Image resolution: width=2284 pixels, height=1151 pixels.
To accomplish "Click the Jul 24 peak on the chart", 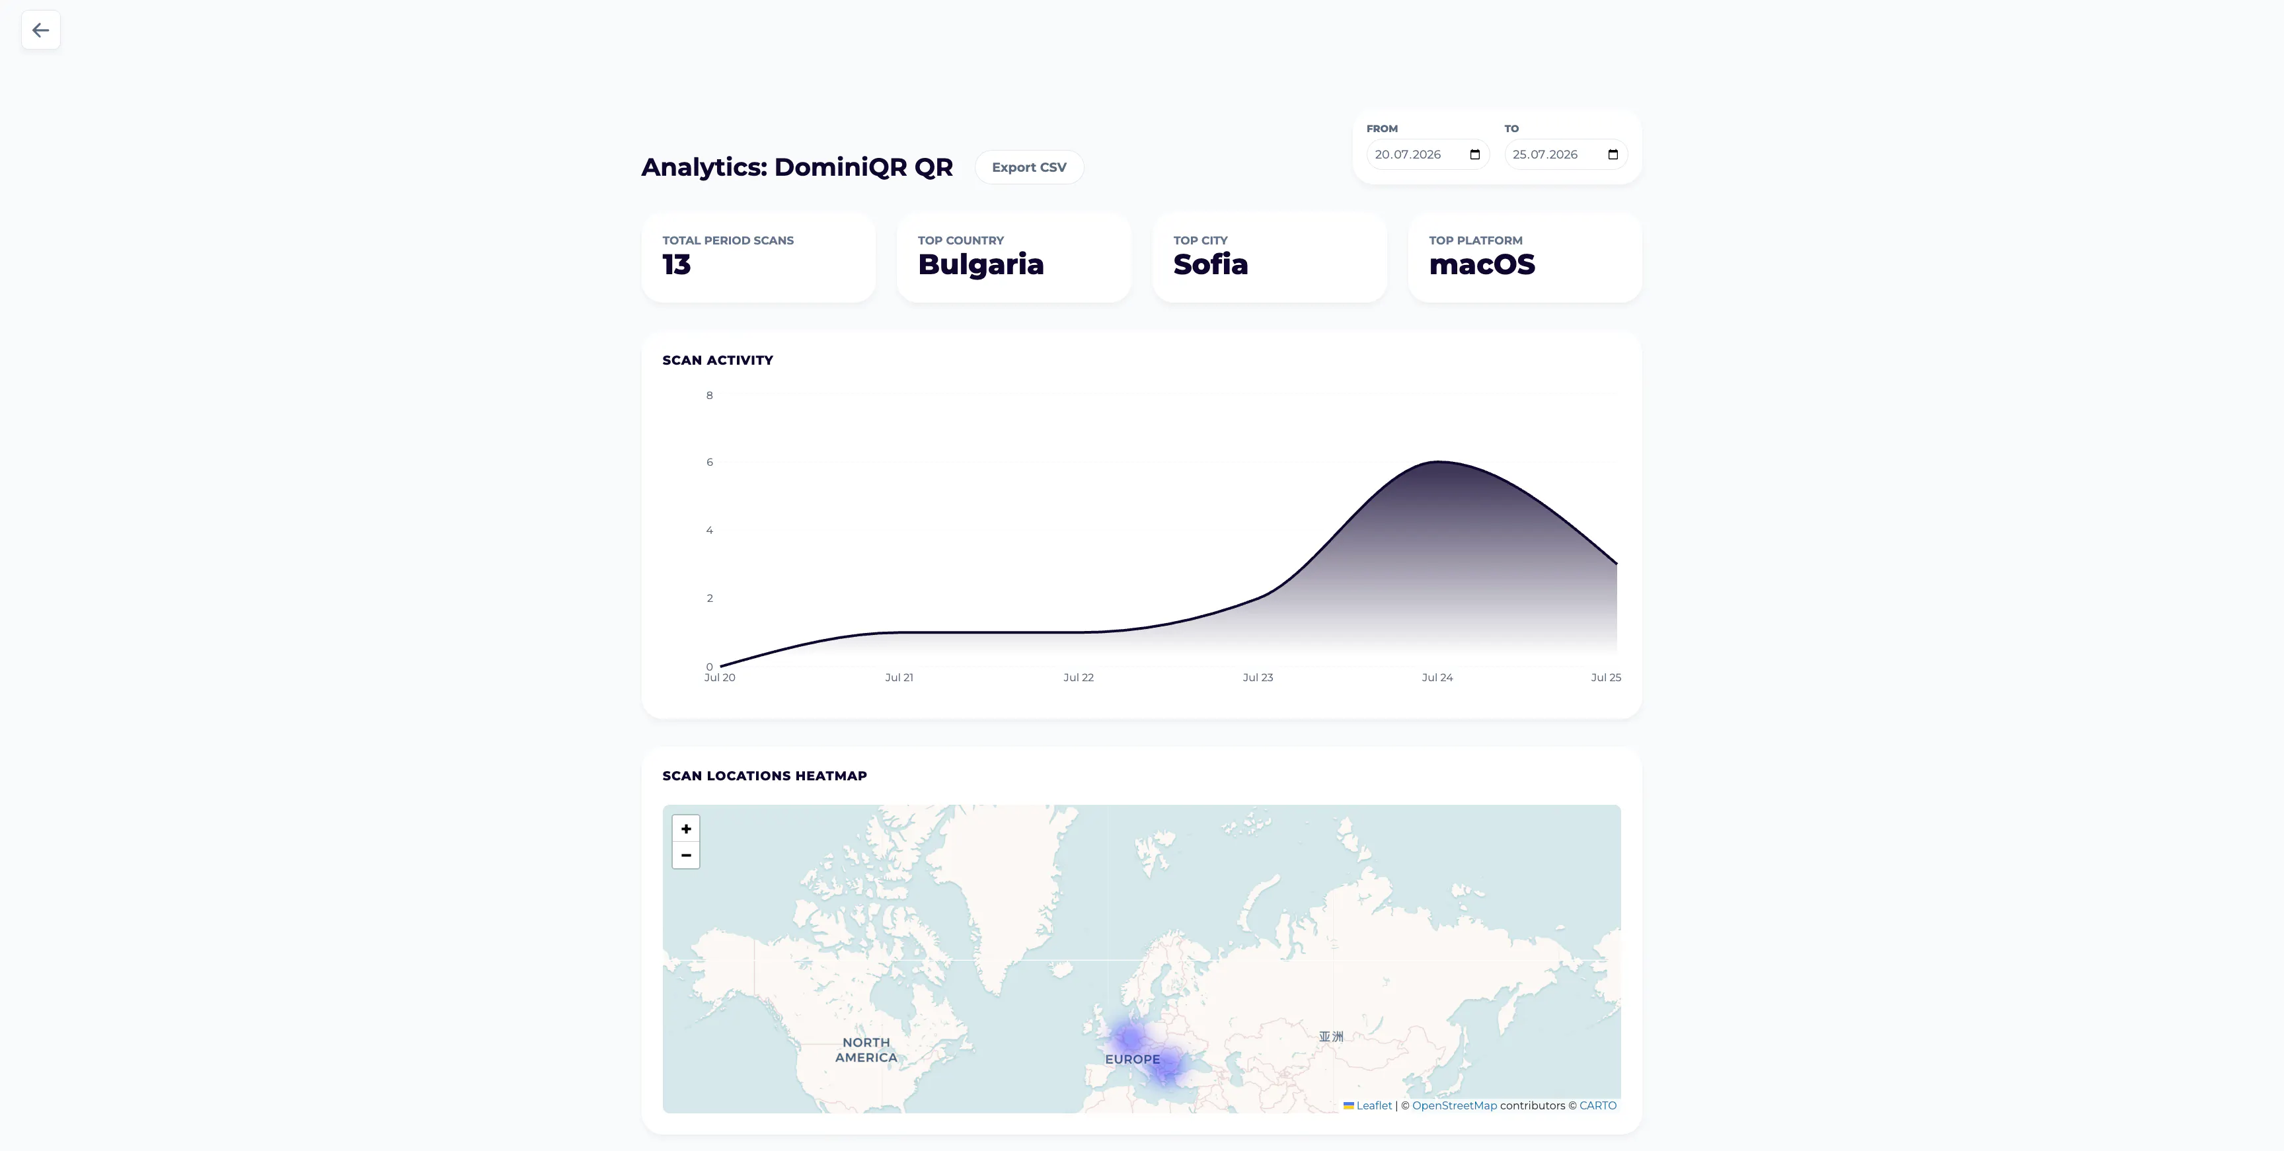I will tap(1438, 462).
